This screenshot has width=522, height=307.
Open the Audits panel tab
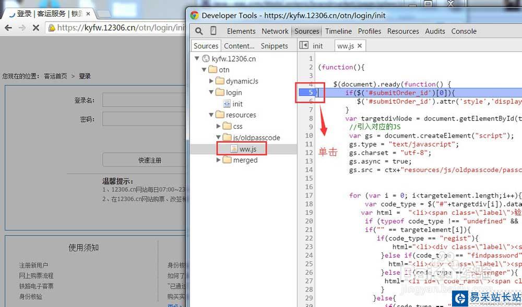[x=435, y=31]
